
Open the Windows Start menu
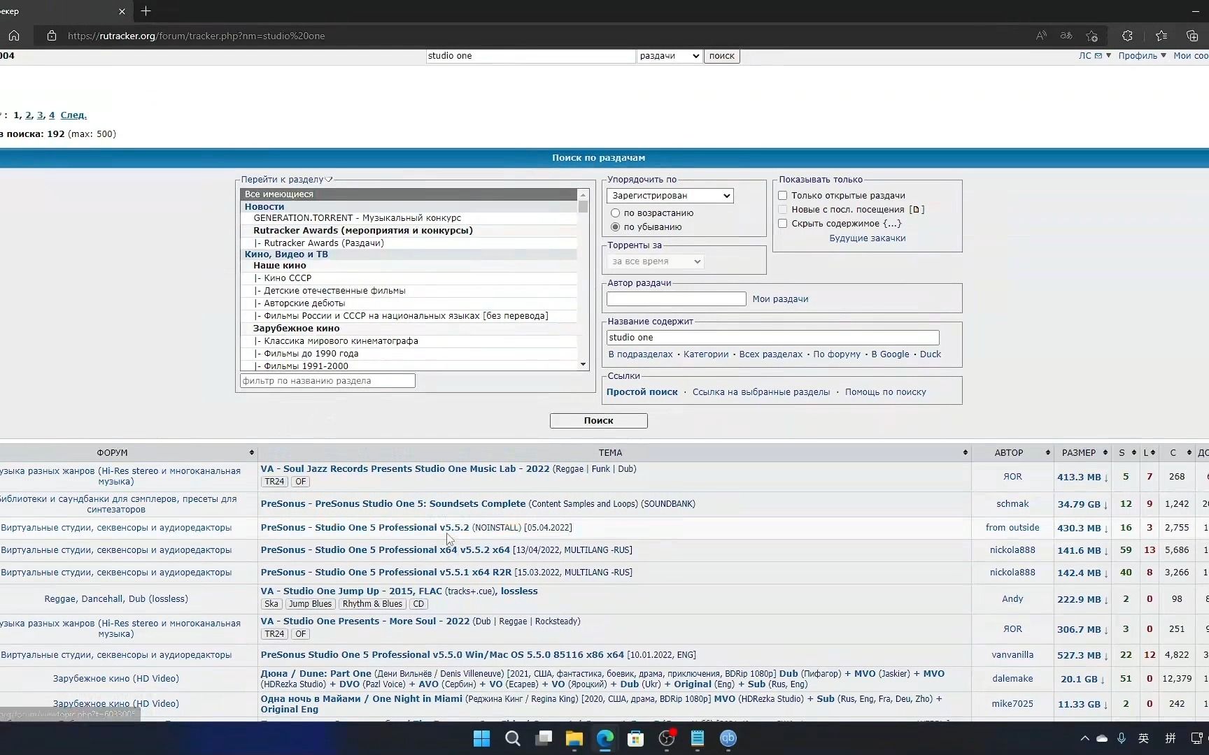click(481, 738)
